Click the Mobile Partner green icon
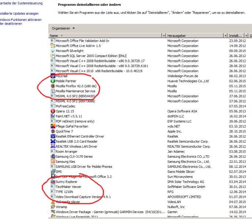This screenshot has height=219, width=252. coord(53,81)
